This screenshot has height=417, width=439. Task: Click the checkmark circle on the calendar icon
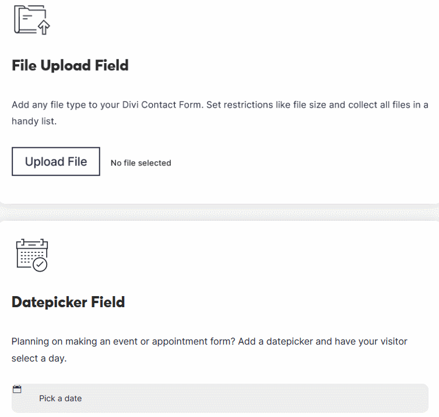point(40,265)
